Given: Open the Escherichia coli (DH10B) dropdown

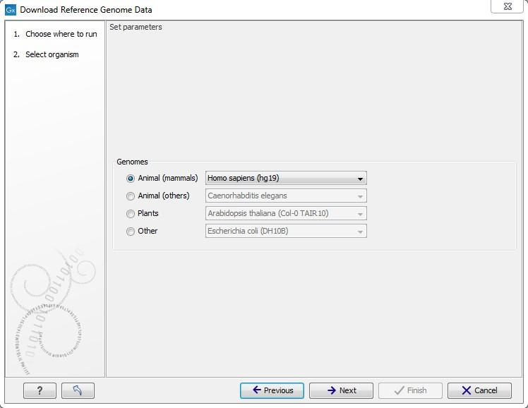Looking at the screenshot, I should coord(286,232).
